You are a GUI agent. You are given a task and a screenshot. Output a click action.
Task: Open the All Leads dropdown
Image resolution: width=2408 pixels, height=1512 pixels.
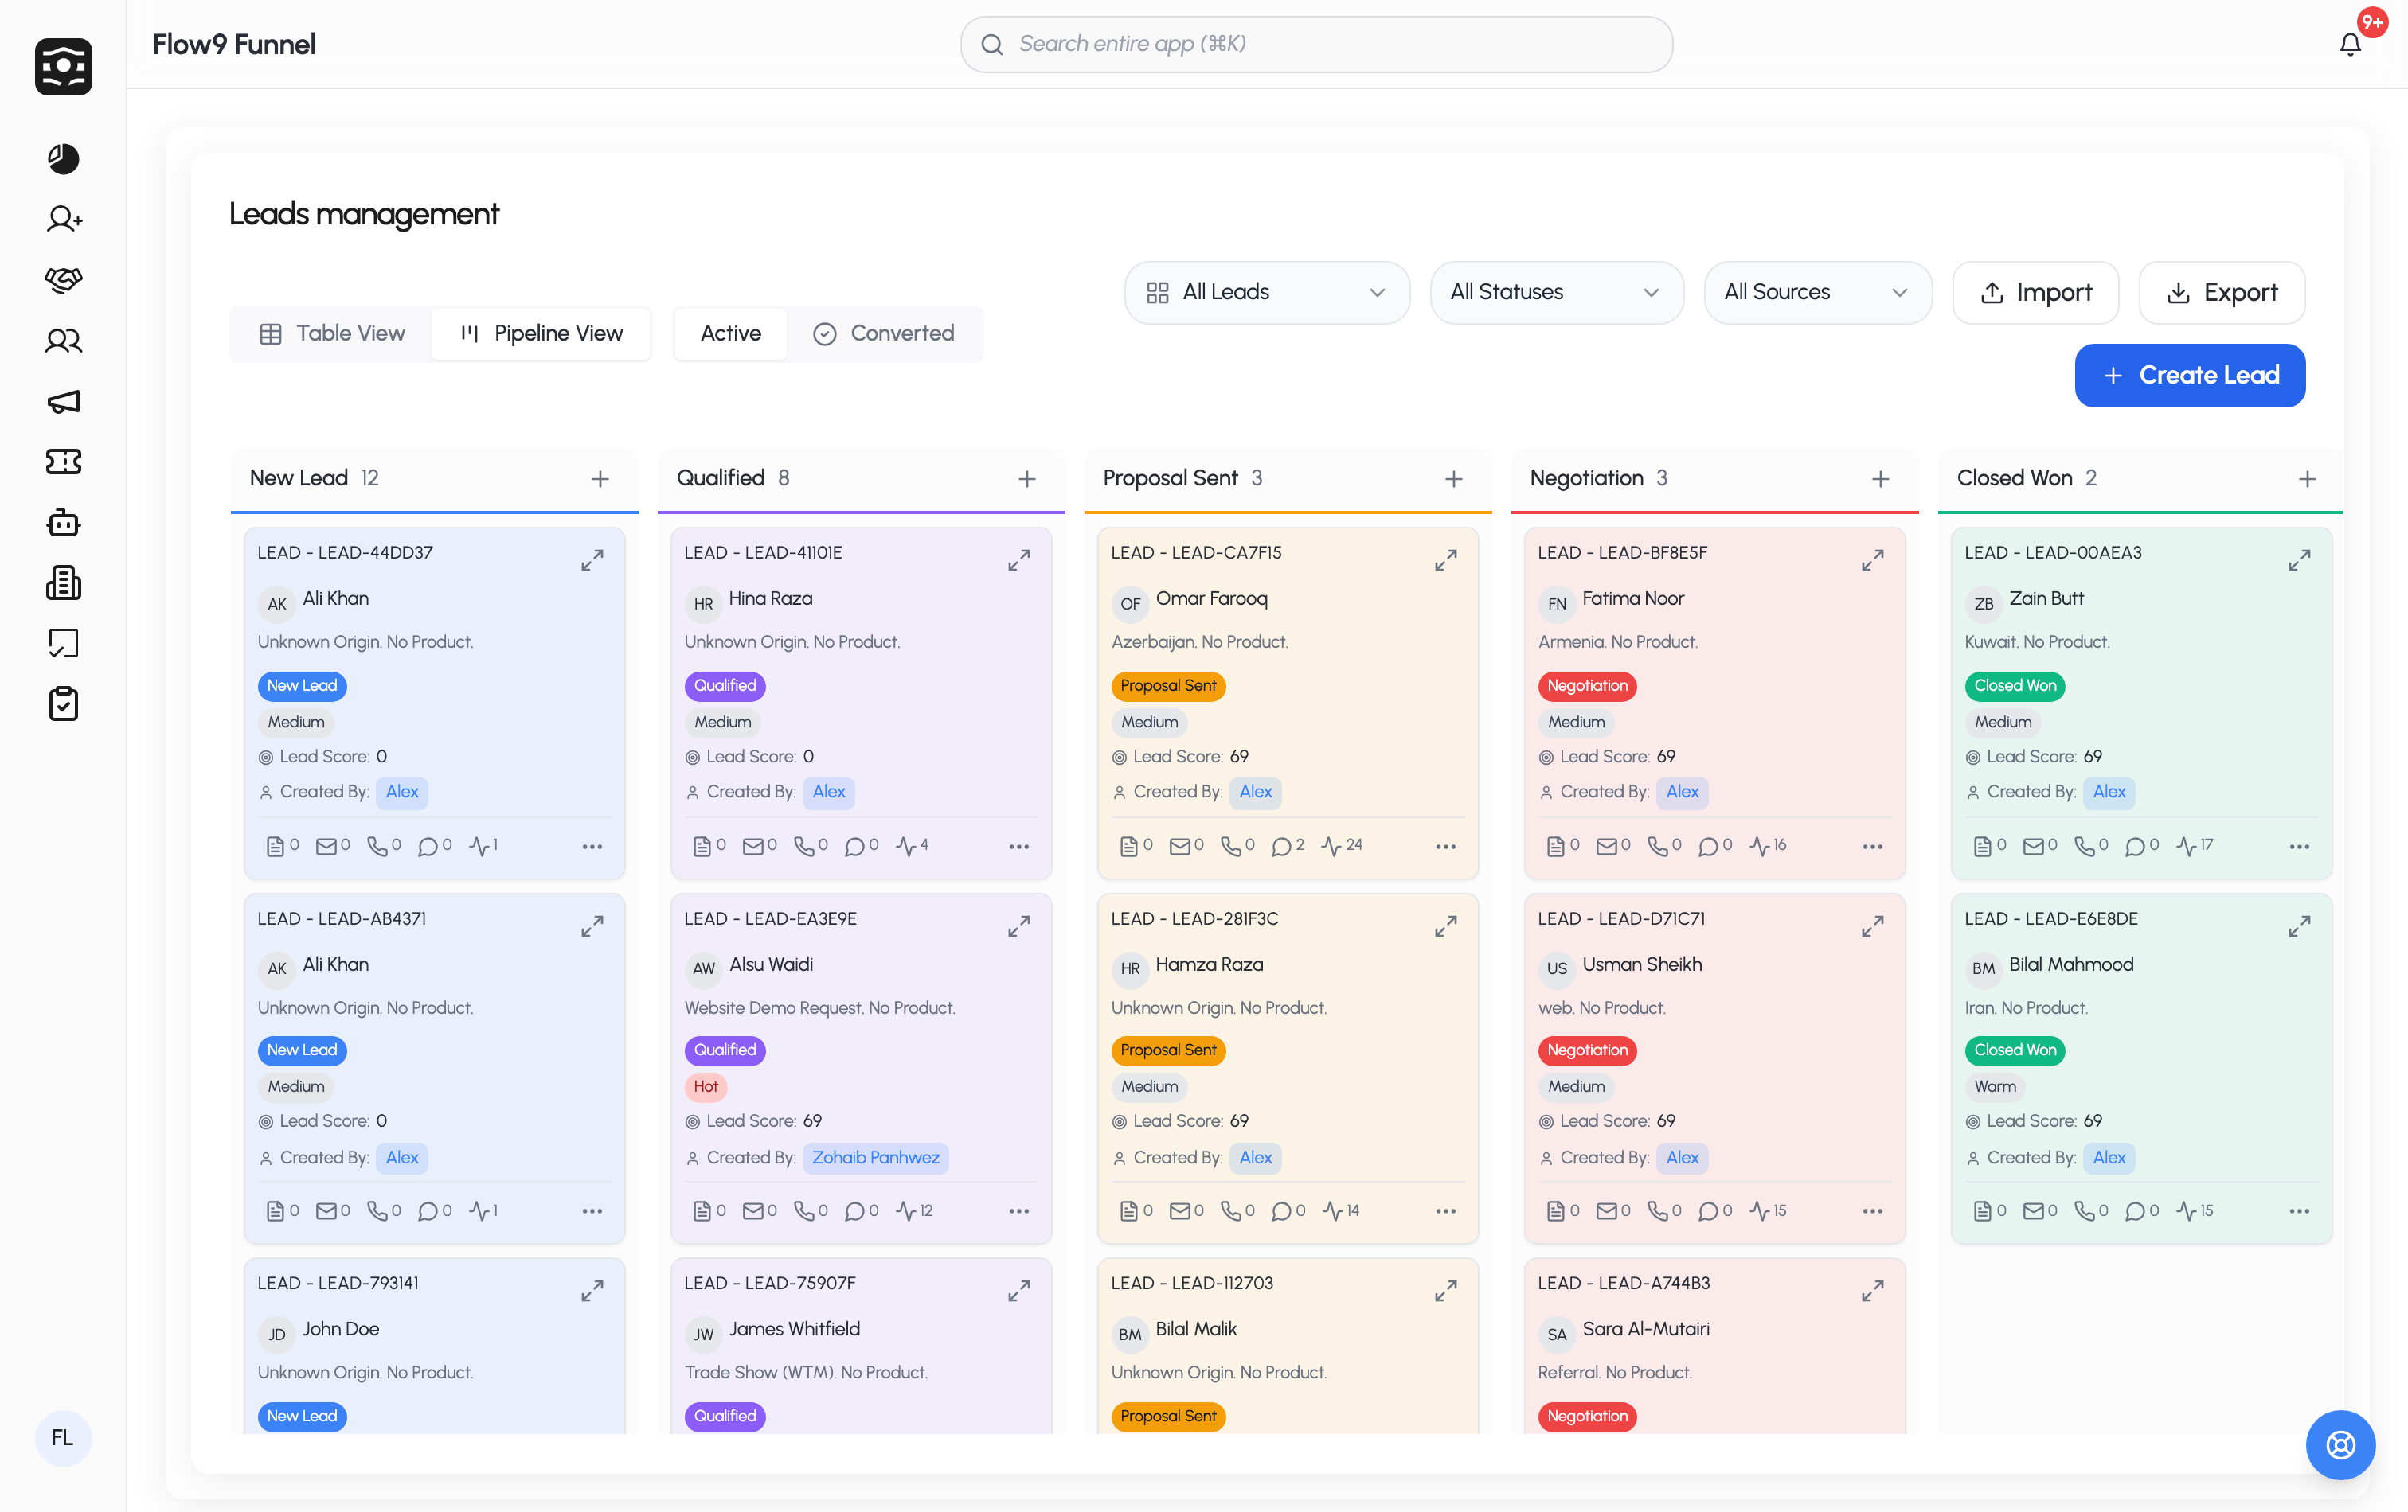pyautogui.click(x=1266, y=292)
